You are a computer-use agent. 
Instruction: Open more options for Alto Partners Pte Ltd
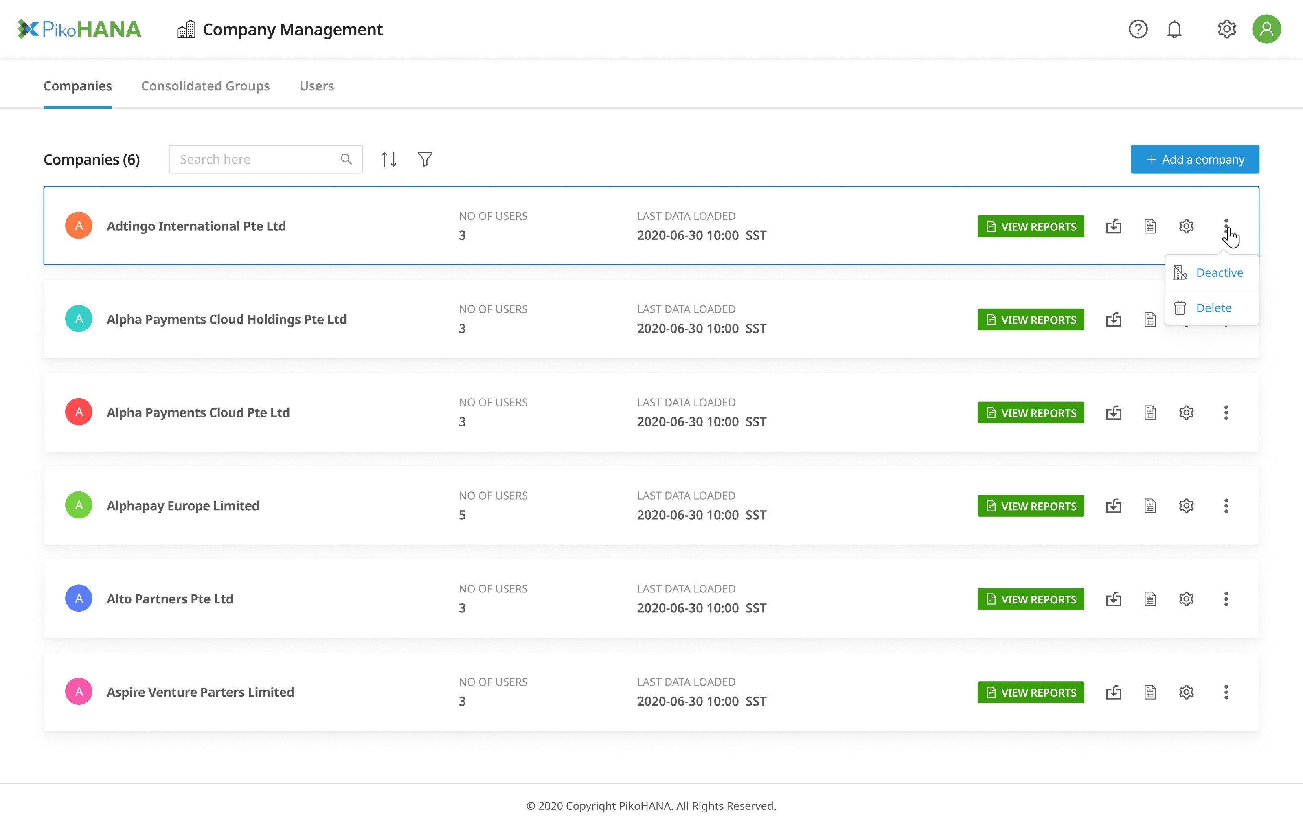pos(1226,599)
